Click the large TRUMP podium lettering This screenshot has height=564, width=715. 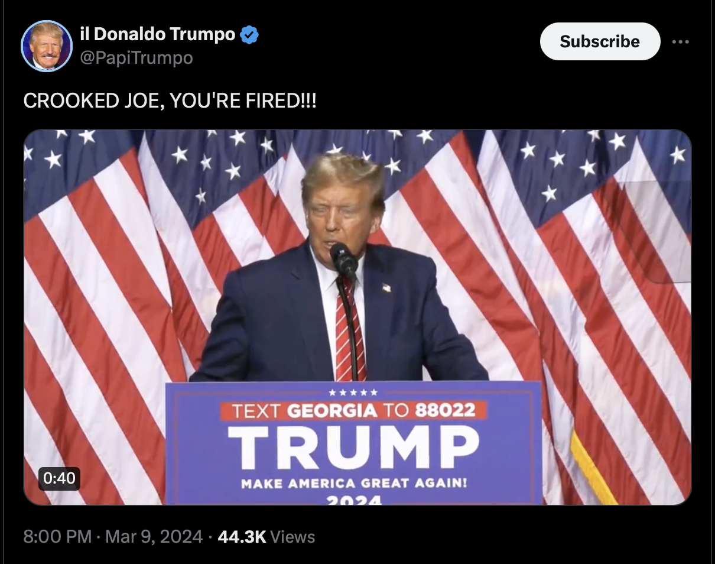pyautogui.click(x=353, y=448)
